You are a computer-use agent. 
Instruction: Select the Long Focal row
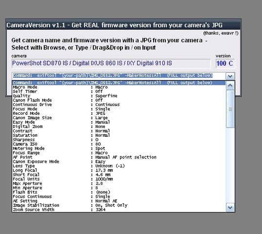coord(119,170)
